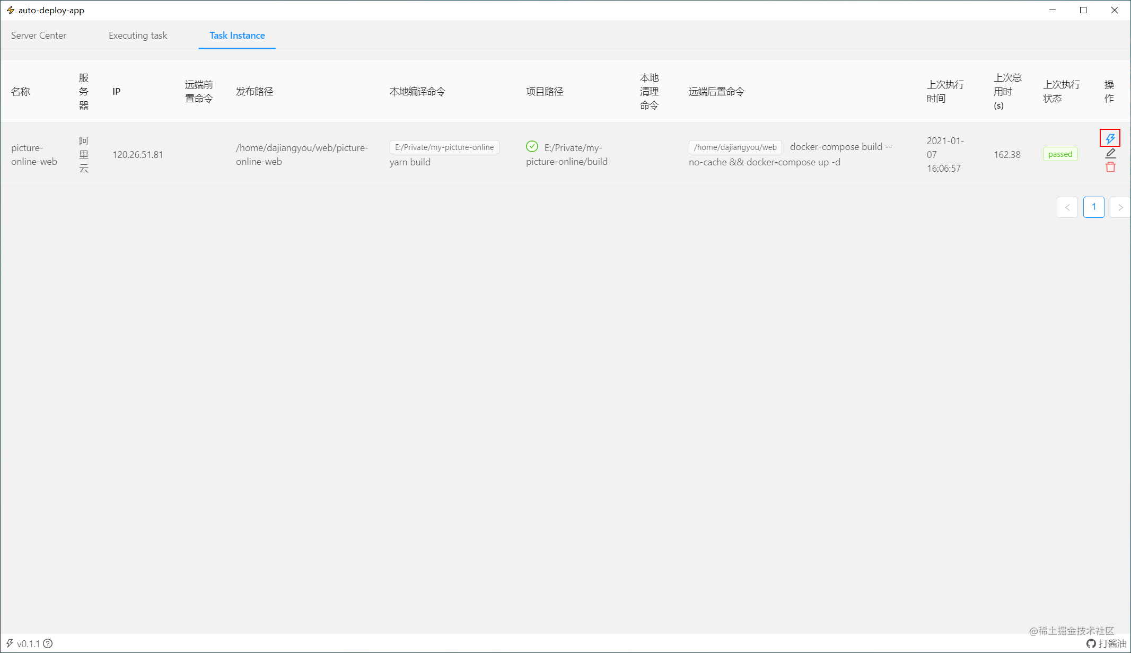Click the E:/Private/my-picture-online path tag
The width and height of the screenshot is (1131, 653).
tap(444, 147)
